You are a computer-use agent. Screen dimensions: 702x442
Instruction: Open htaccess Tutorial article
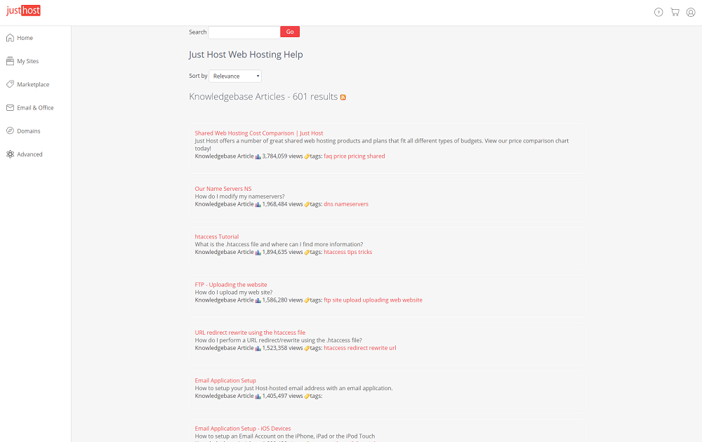pyautogui.click(x=217, y=236)
